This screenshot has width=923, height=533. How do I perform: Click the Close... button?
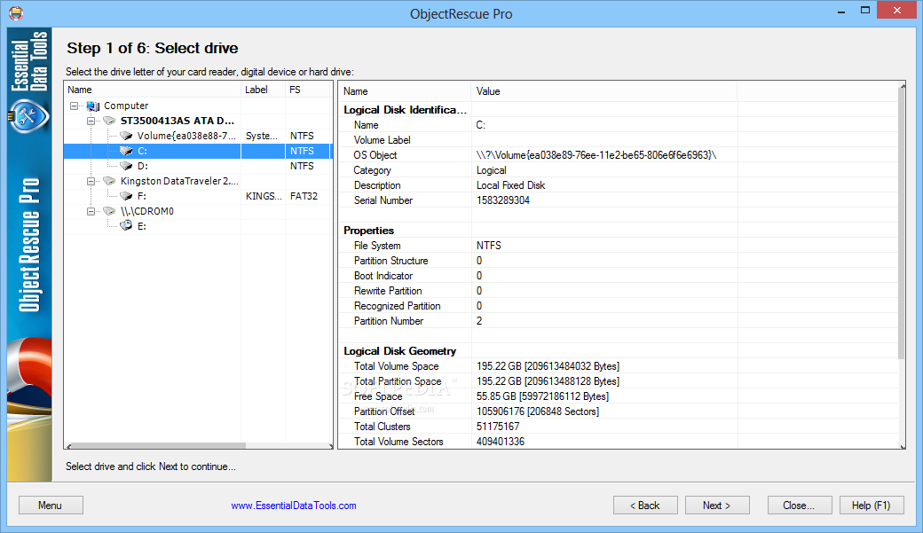pos(800,506)
